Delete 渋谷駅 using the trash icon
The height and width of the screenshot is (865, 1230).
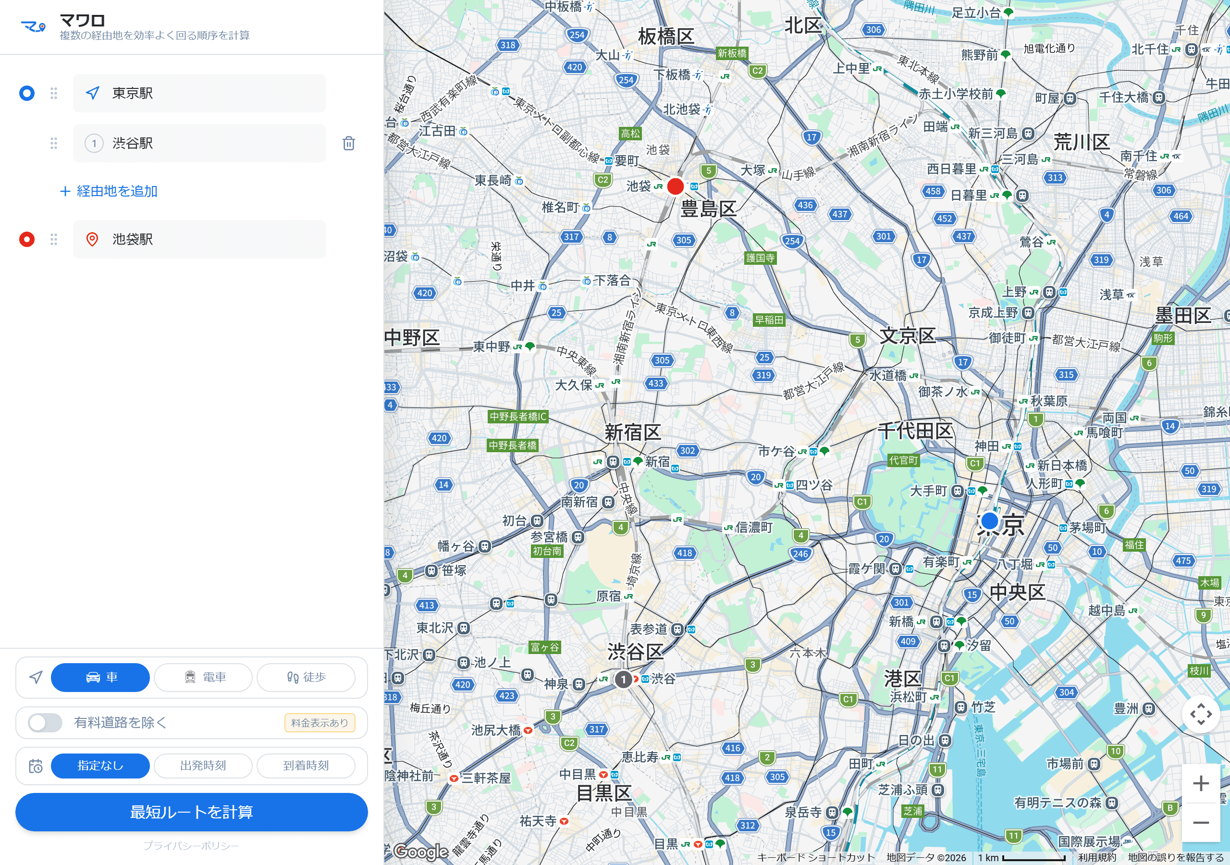(349, 143)
